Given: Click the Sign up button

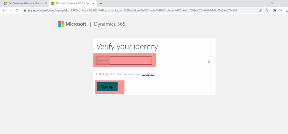Looking at the screenshot, I should [107, 87].
